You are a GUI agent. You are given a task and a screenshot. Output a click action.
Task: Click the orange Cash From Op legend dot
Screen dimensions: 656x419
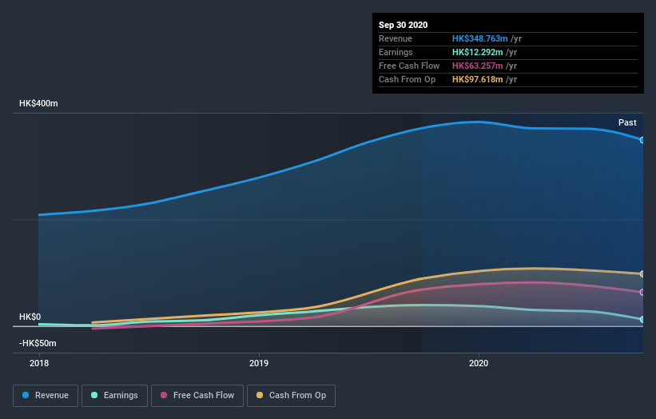(x=260, y=395)
